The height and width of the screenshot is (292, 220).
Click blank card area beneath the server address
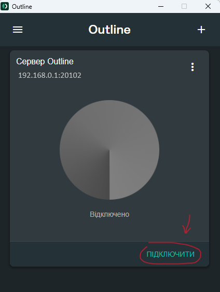(109, 89)
